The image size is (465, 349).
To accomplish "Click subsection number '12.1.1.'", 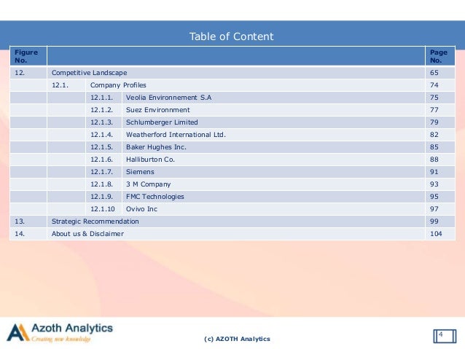I will 101,98.
